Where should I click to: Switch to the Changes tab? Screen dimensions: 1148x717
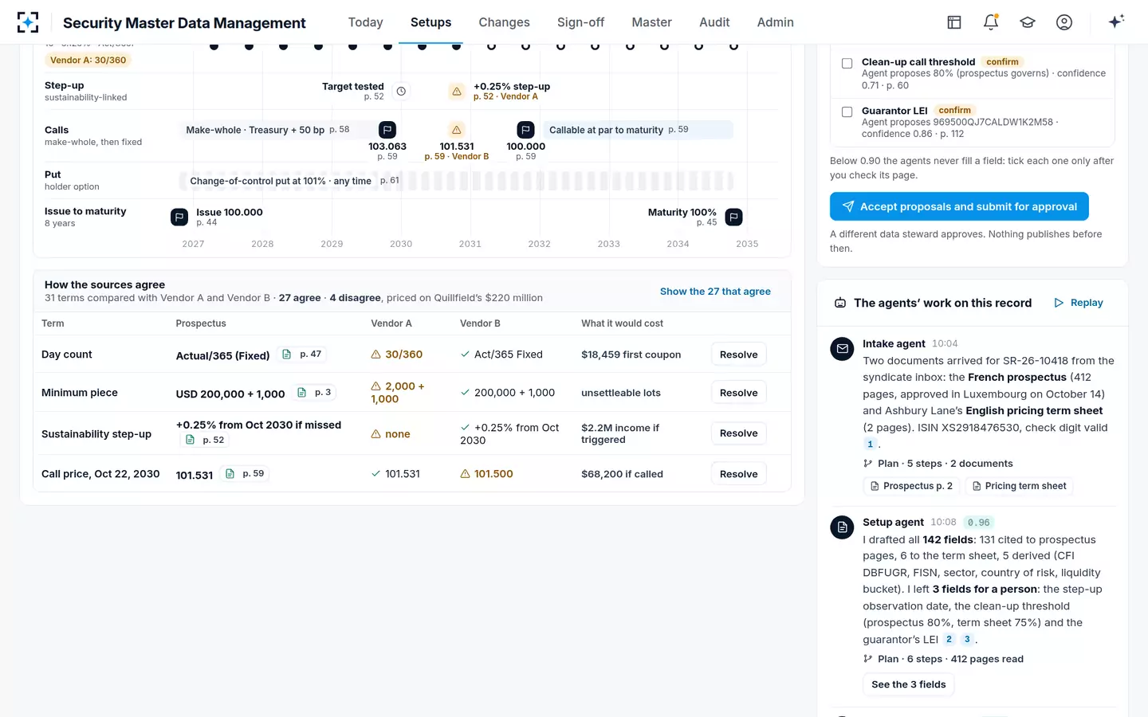click(504, 22)
